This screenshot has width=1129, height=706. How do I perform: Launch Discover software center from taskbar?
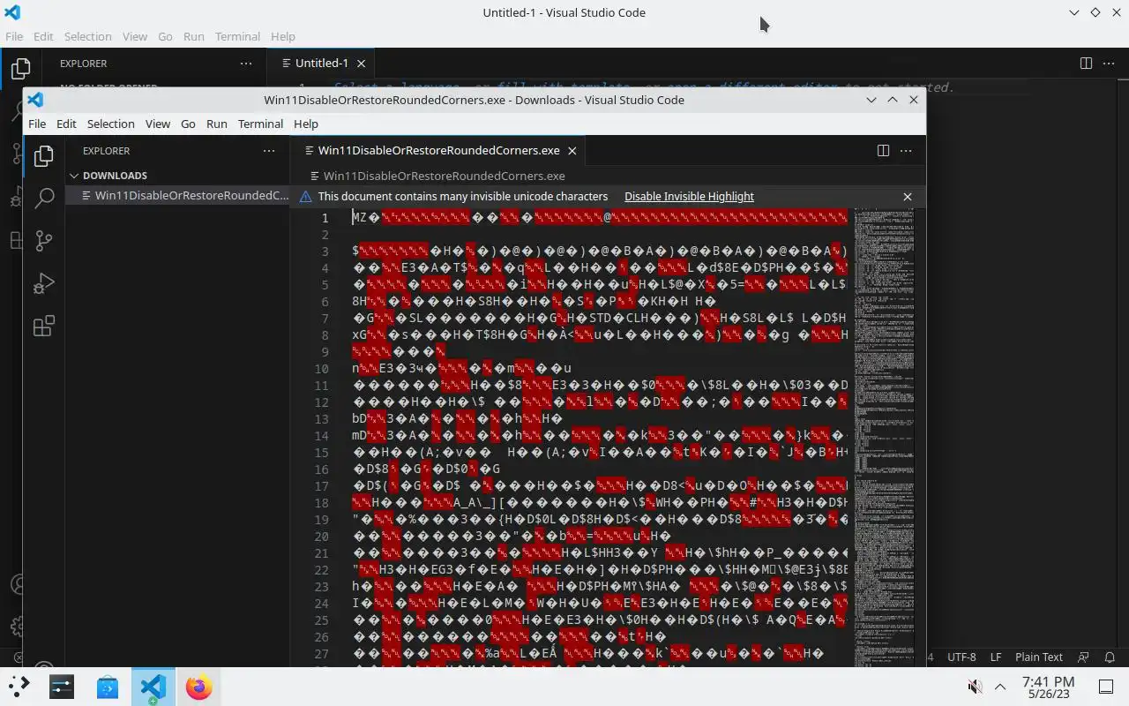click(x=108, y=686)
